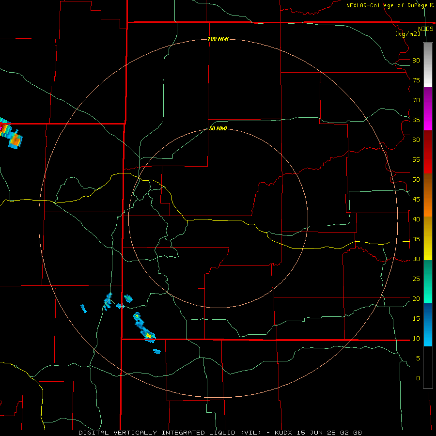Click the 65 value on the color scale
This screenshot has width=436, height=436.
point(416,120)
